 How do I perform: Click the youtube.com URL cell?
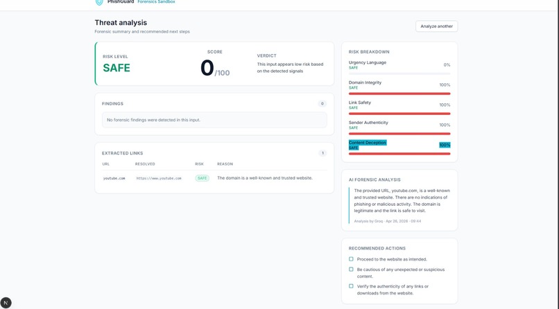(114, 178)
